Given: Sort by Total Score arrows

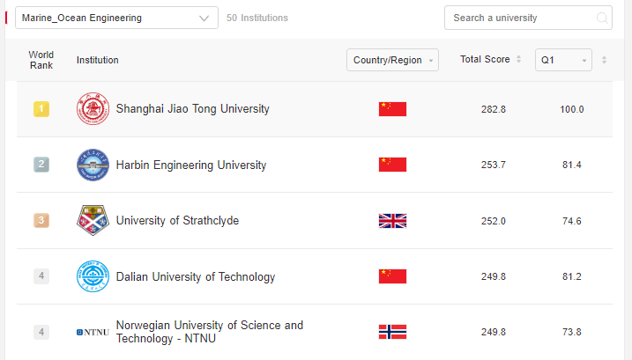Looking at the screenshot, I should 519,59.
